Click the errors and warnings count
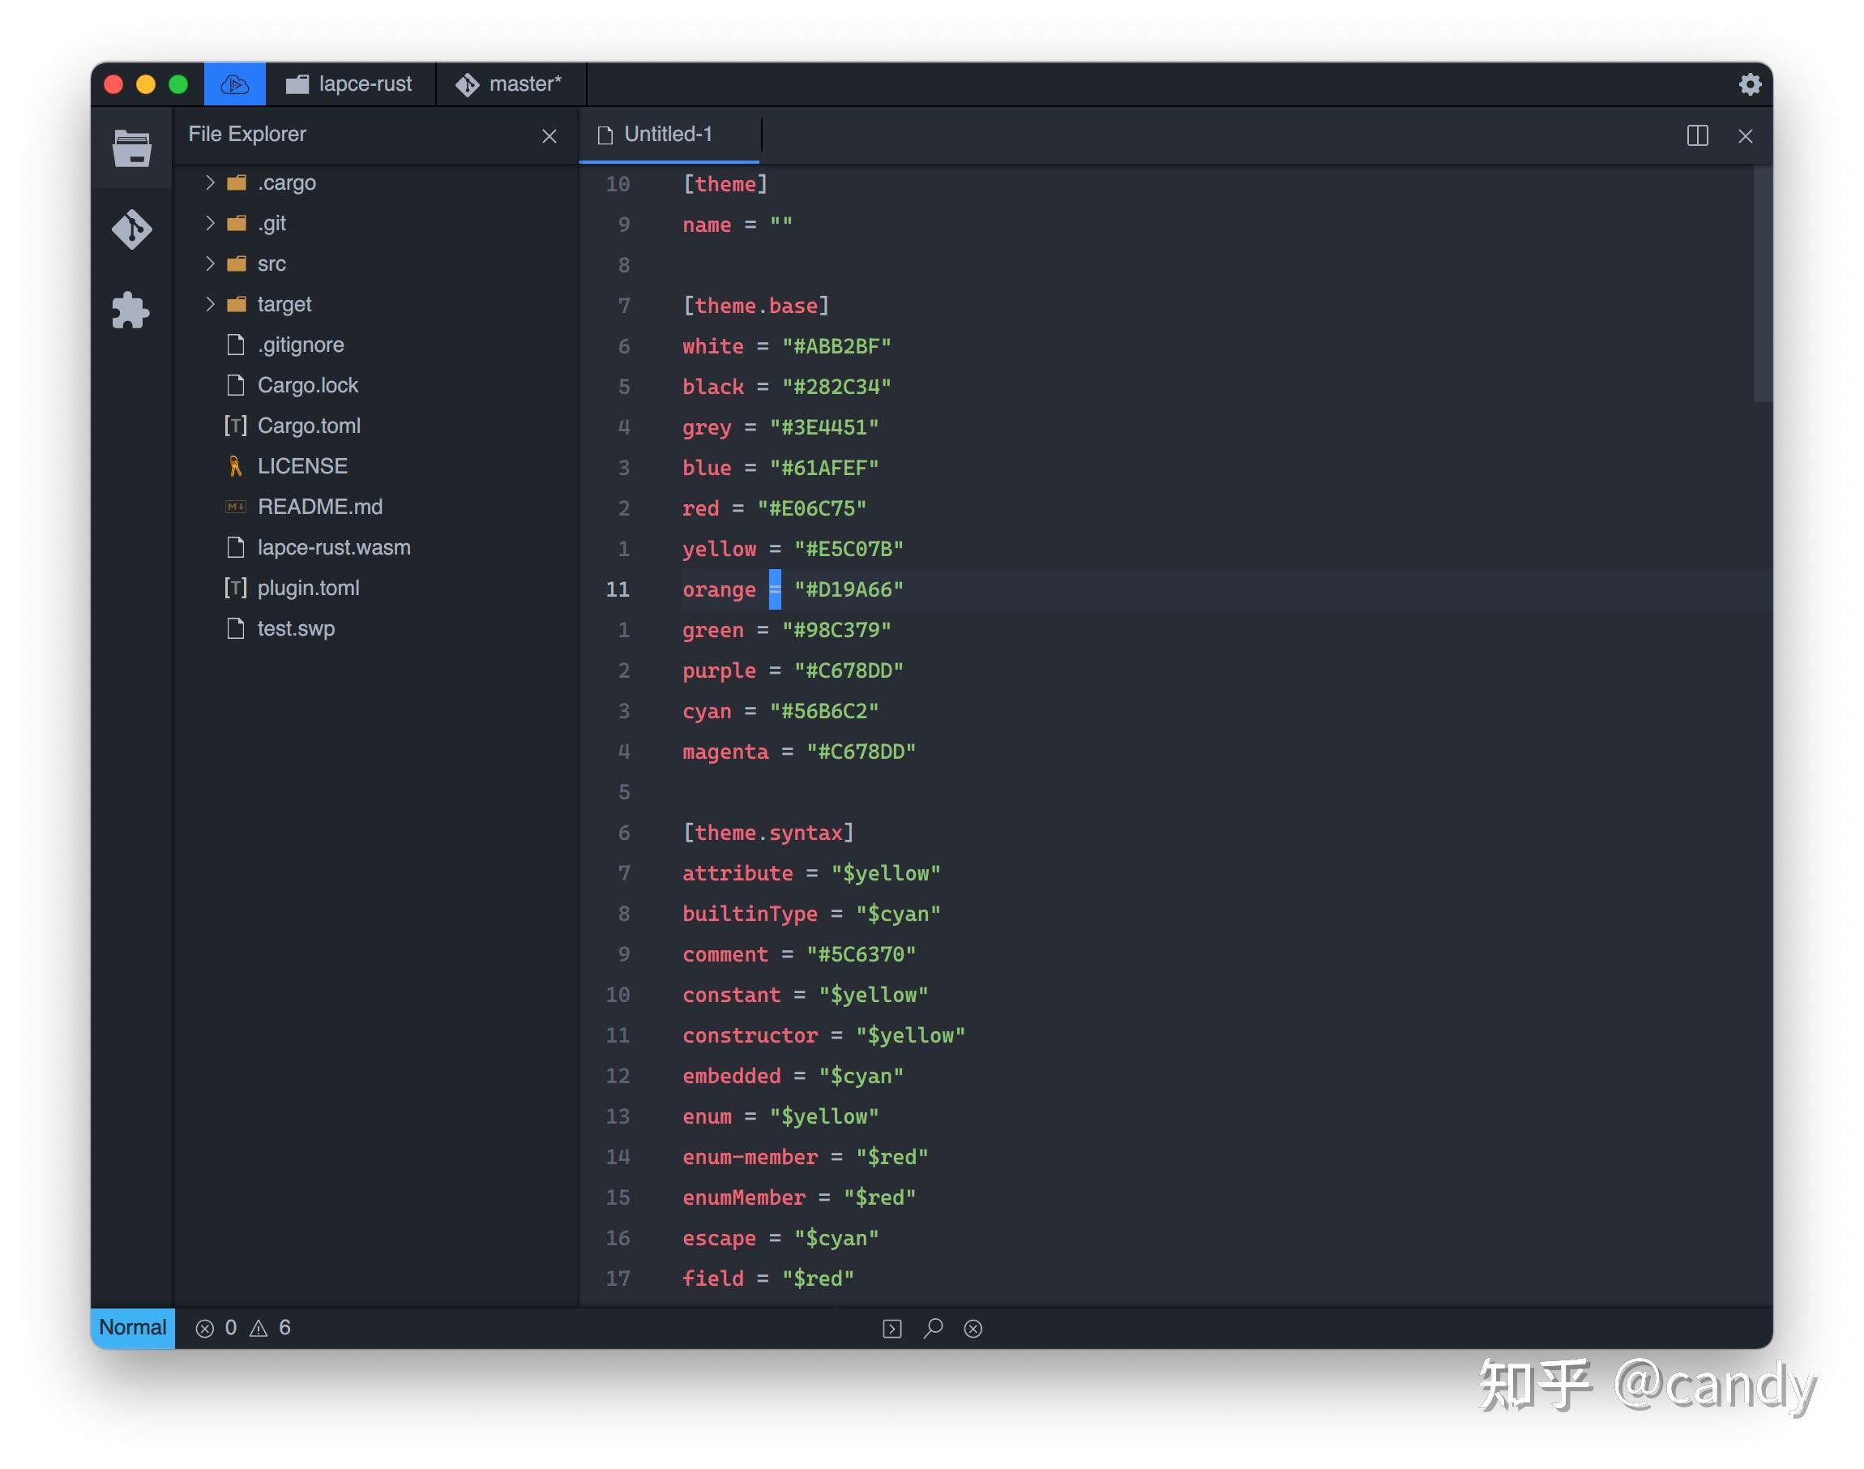Viewport: 1864px width, 1469px height. click(243, 1327)
